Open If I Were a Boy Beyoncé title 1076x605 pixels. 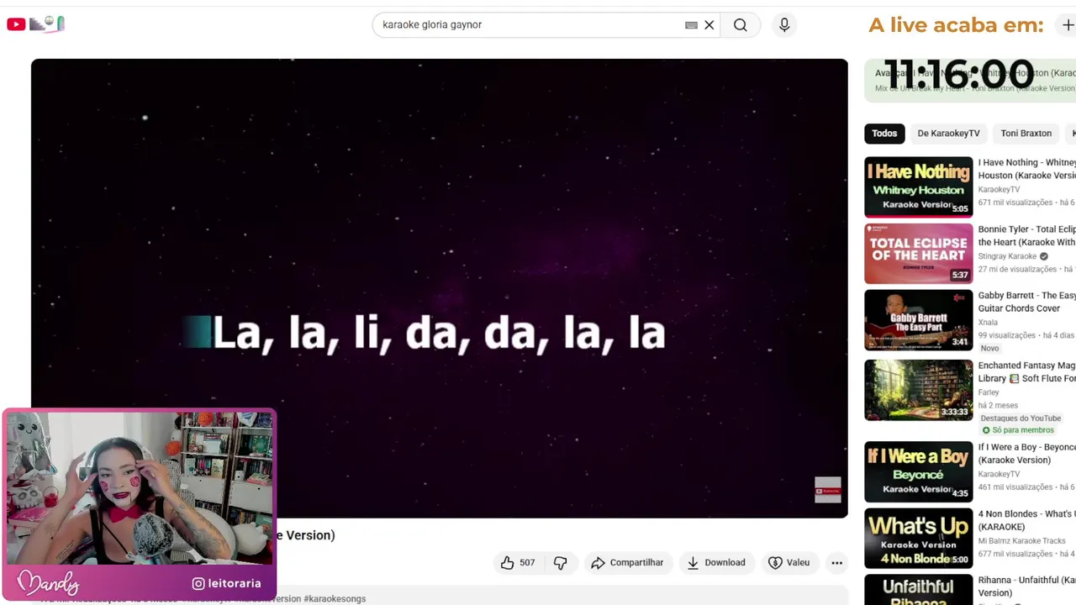pyautogui.click(x=1026, y=454)
